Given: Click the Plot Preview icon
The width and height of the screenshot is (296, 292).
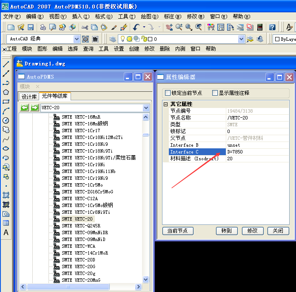Looking at the screenshot, I should click(52, 27).
